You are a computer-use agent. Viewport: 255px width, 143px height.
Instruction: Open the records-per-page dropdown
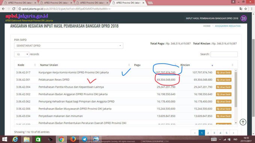click(22, 54)
